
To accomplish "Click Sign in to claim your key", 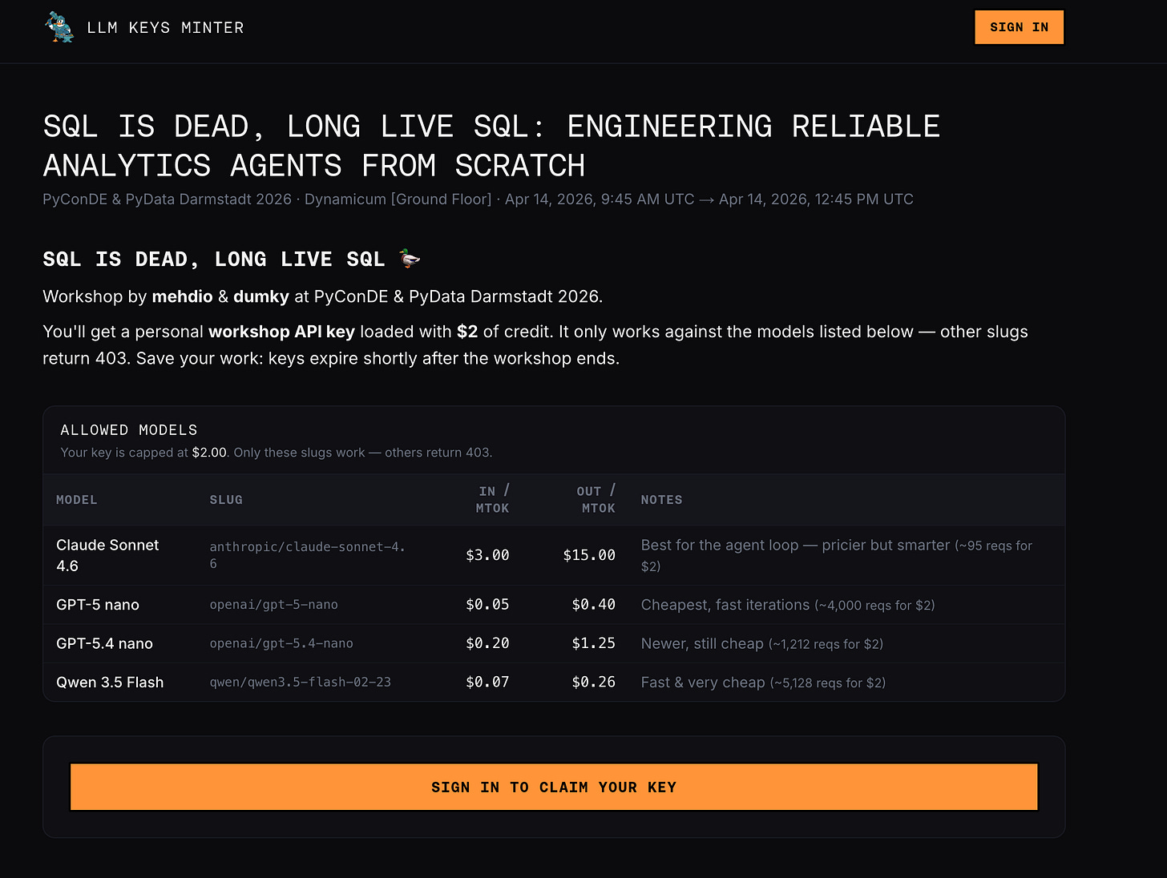I will tap(554, 787).
